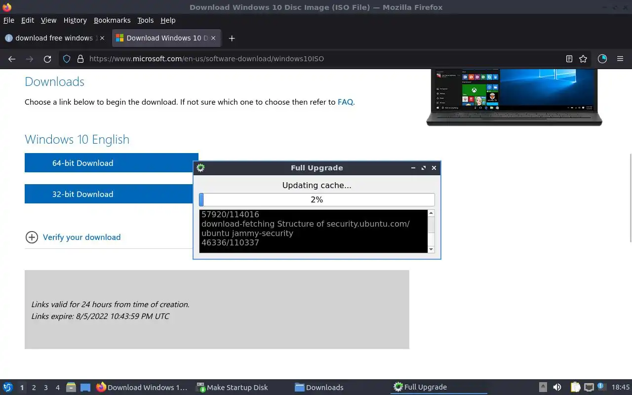
Task: Click the Downloads page heading
Action: point(54,81)
